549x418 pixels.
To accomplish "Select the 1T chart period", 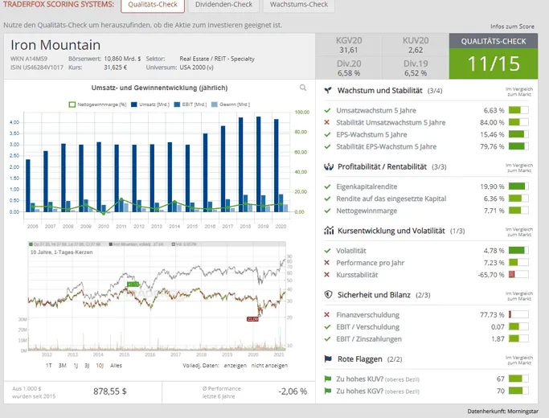I will tap(49, 365).
